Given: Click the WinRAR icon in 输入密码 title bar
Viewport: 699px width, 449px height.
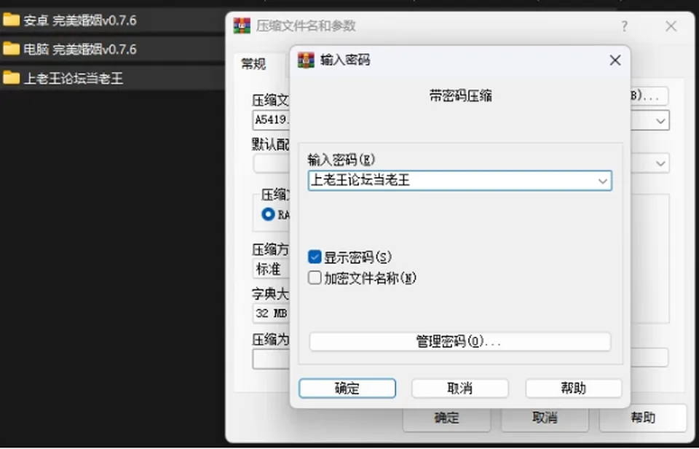Looking at the screenshot, I should pos(307,60).
